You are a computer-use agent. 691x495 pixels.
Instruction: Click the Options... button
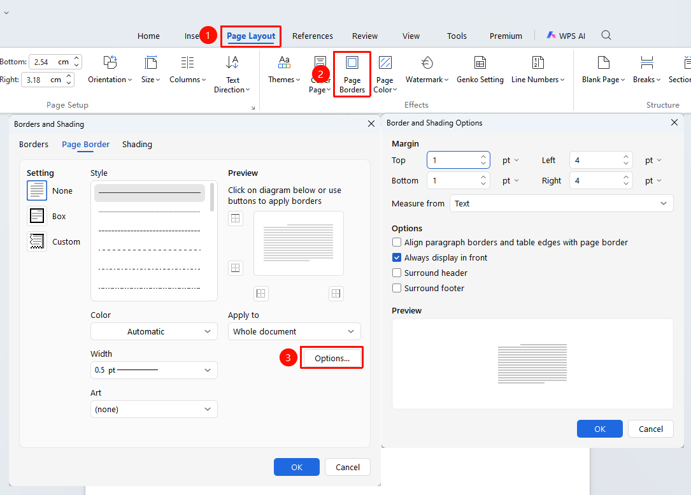coord(332,358)
